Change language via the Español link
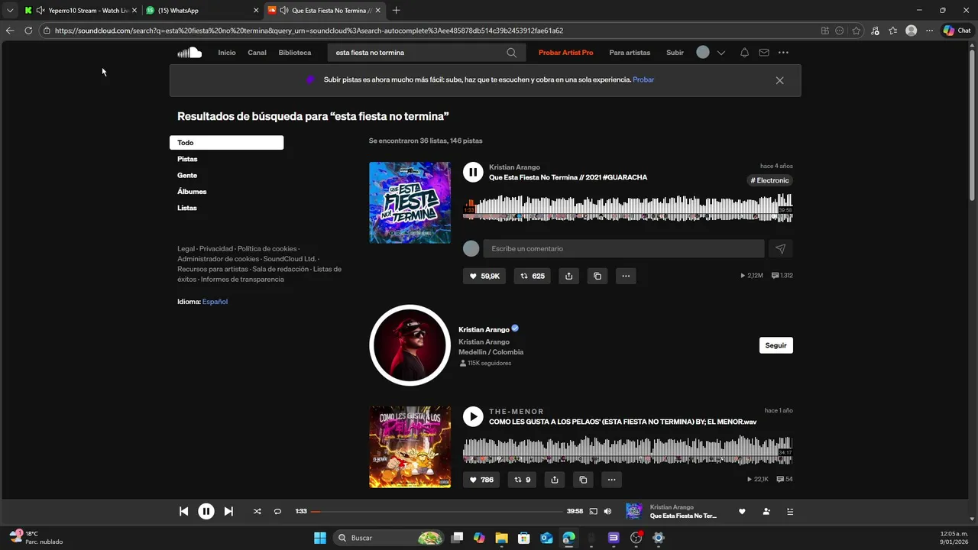This screenshot has width=978, height=550. 215,302
